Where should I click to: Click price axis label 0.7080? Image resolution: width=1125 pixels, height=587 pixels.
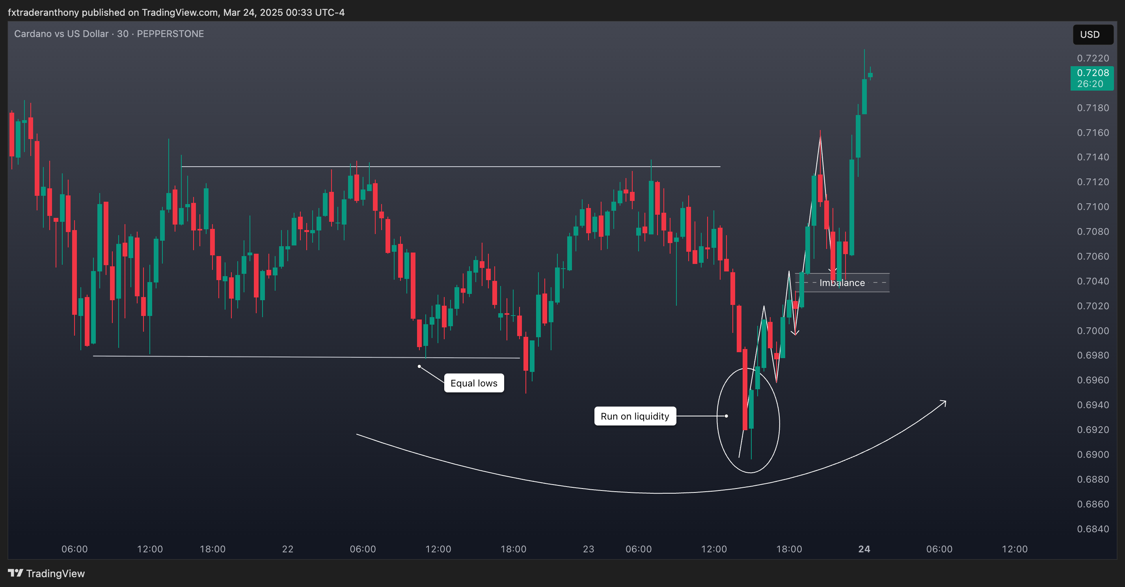pyautogui.click(x=1093, y=232)
